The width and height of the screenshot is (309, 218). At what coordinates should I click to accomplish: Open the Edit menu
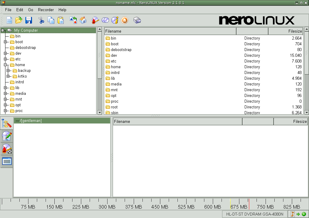point(20,10)
